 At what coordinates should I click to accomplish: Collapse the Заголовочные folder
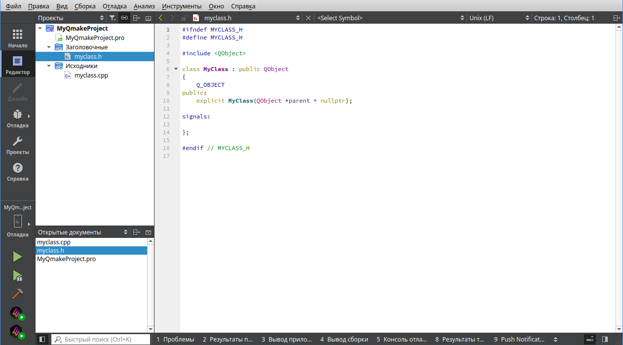coord(49,47)
